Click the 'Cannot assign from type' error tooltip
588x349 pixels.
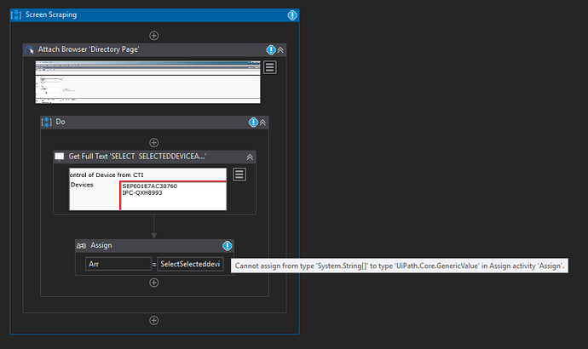tap(400, 266)
